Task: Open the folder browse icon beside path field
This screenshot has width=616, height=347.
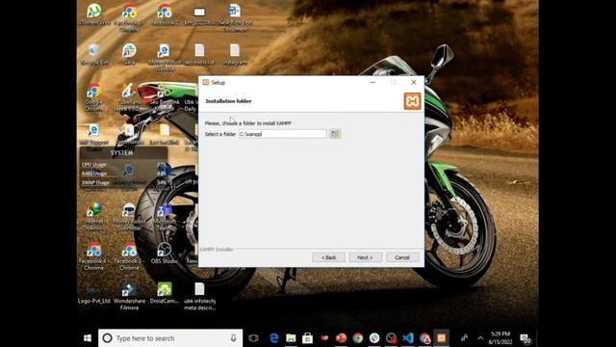Action: point(335,134)
